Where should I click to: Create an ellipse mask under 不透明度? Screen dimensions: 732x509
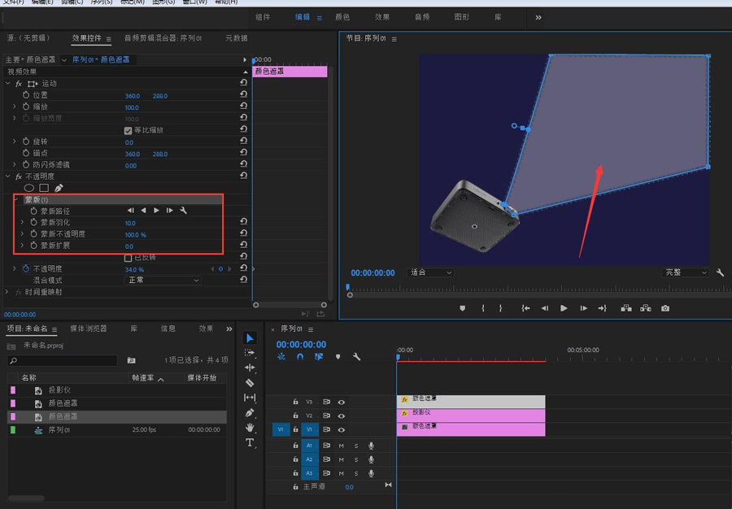pyautogui.click(x=29, y=188)
